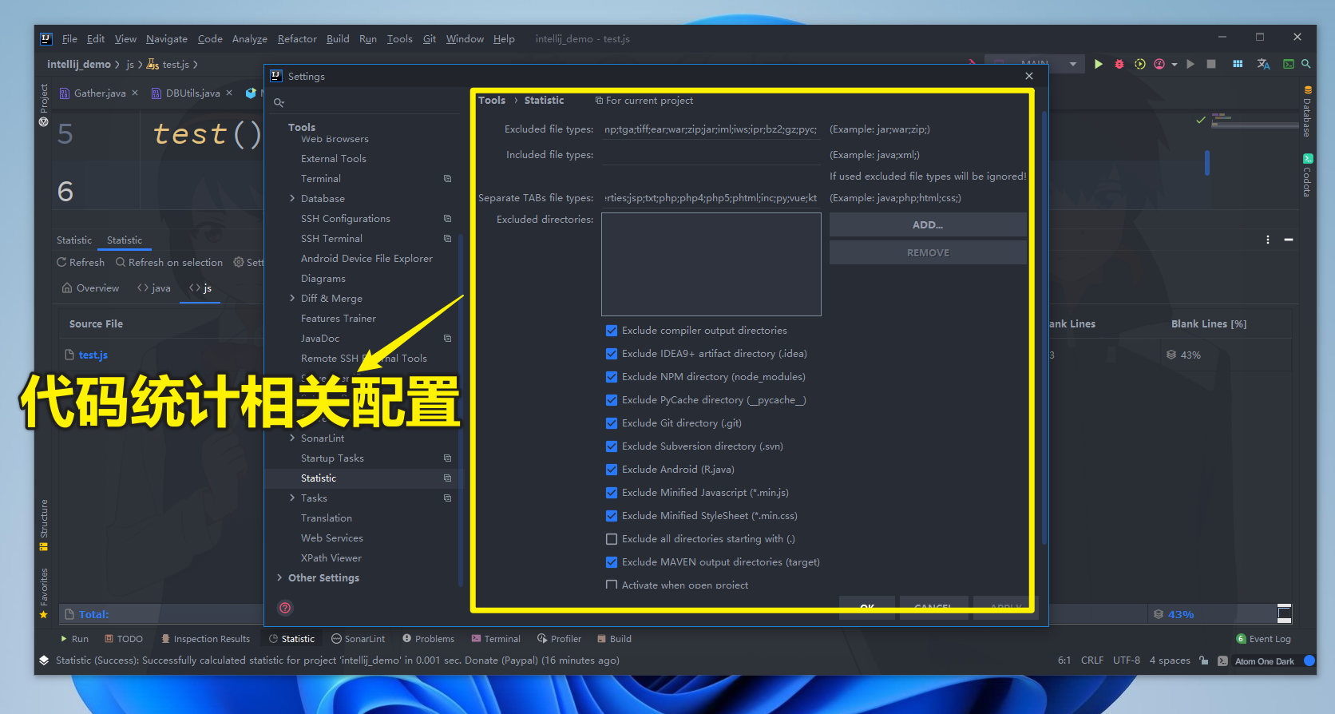This screenshot has height=714, width=1335.
Task: Click the Search Everywhere magnifier icon
Action: tap(1306, 64)
